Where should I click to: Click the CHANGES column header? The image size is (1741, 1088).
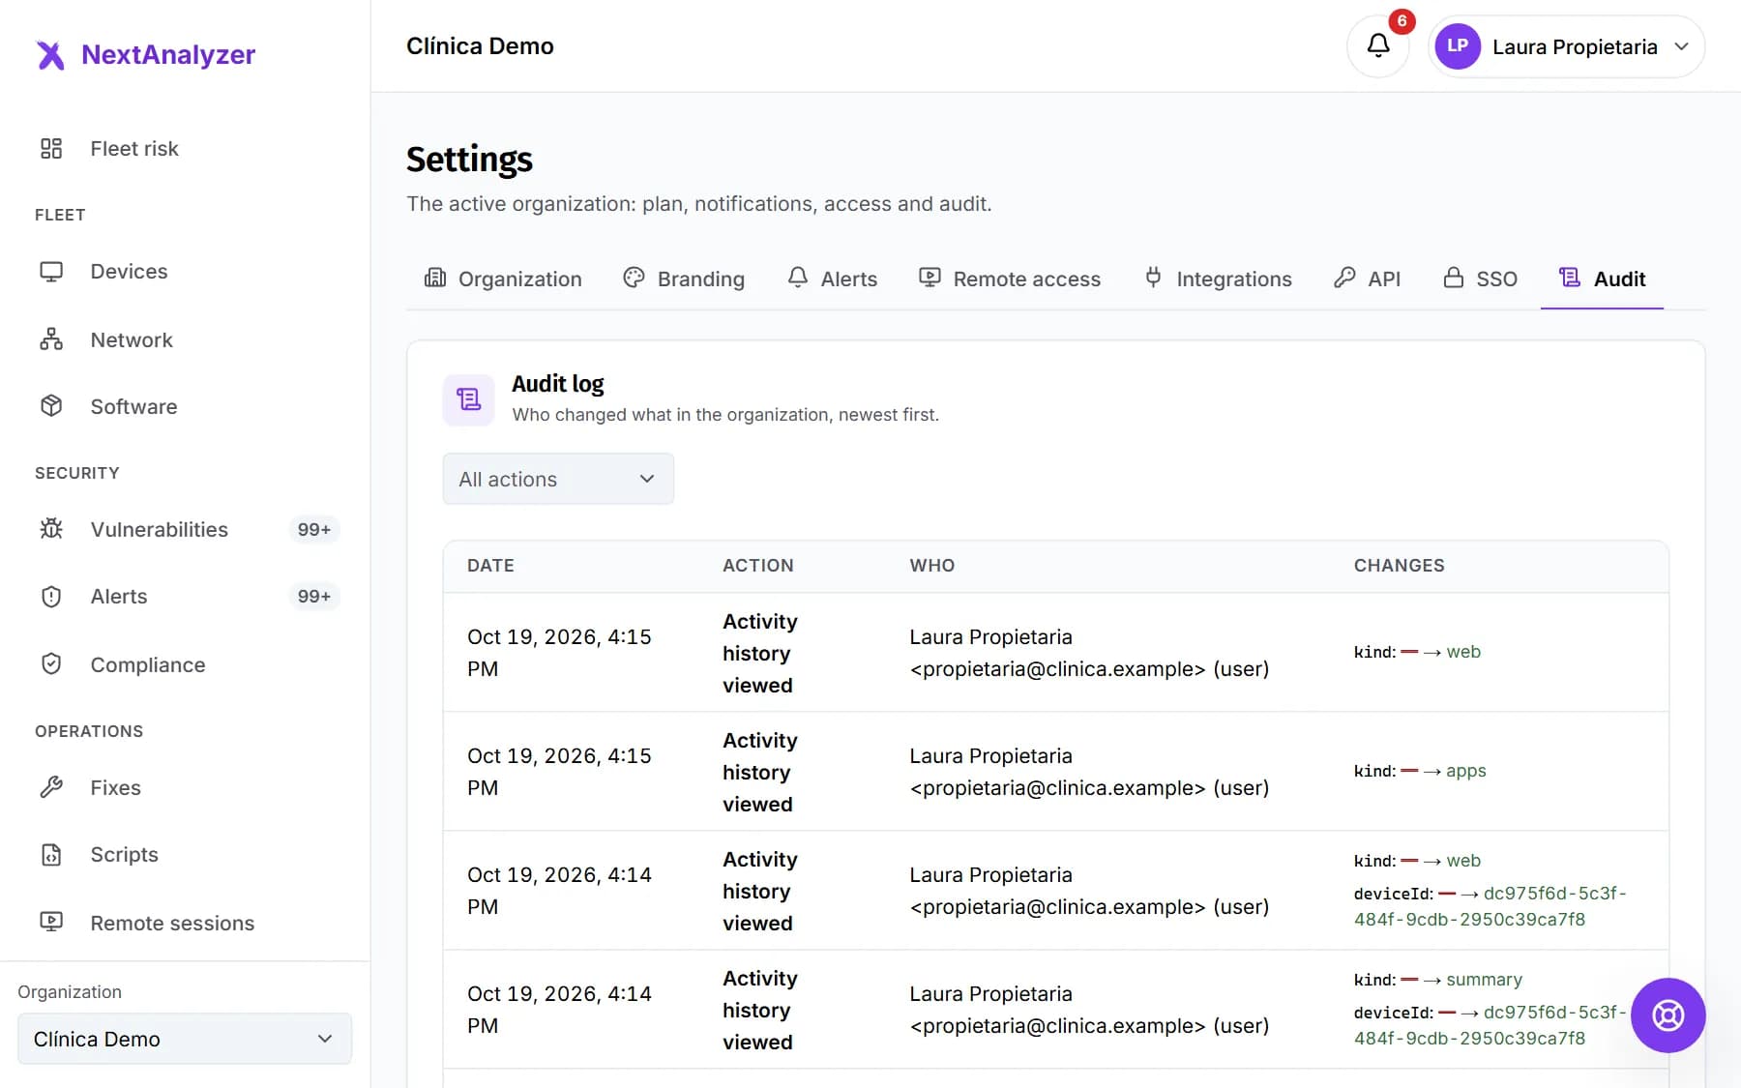point(1399,566)
